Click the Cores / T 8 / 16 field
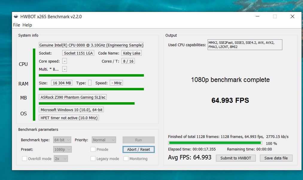303x180 pixels. pos(128,61)
